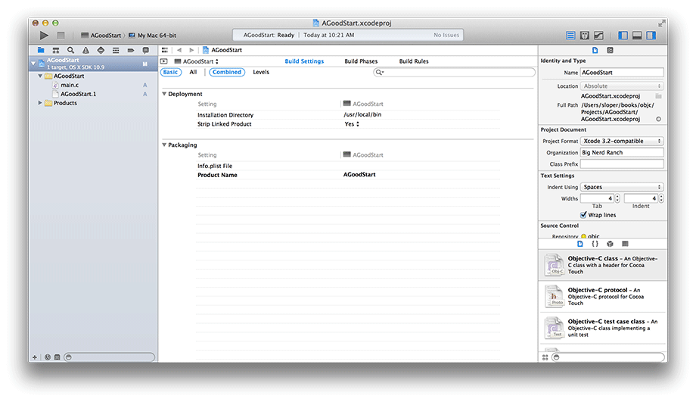Open Strip Linked Product Yes popup
Viewport: 696px width, 402px height.
(x=352, y=124)
